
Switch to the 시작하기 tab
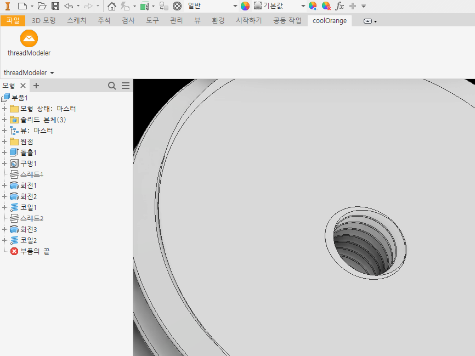click(248, 20)
